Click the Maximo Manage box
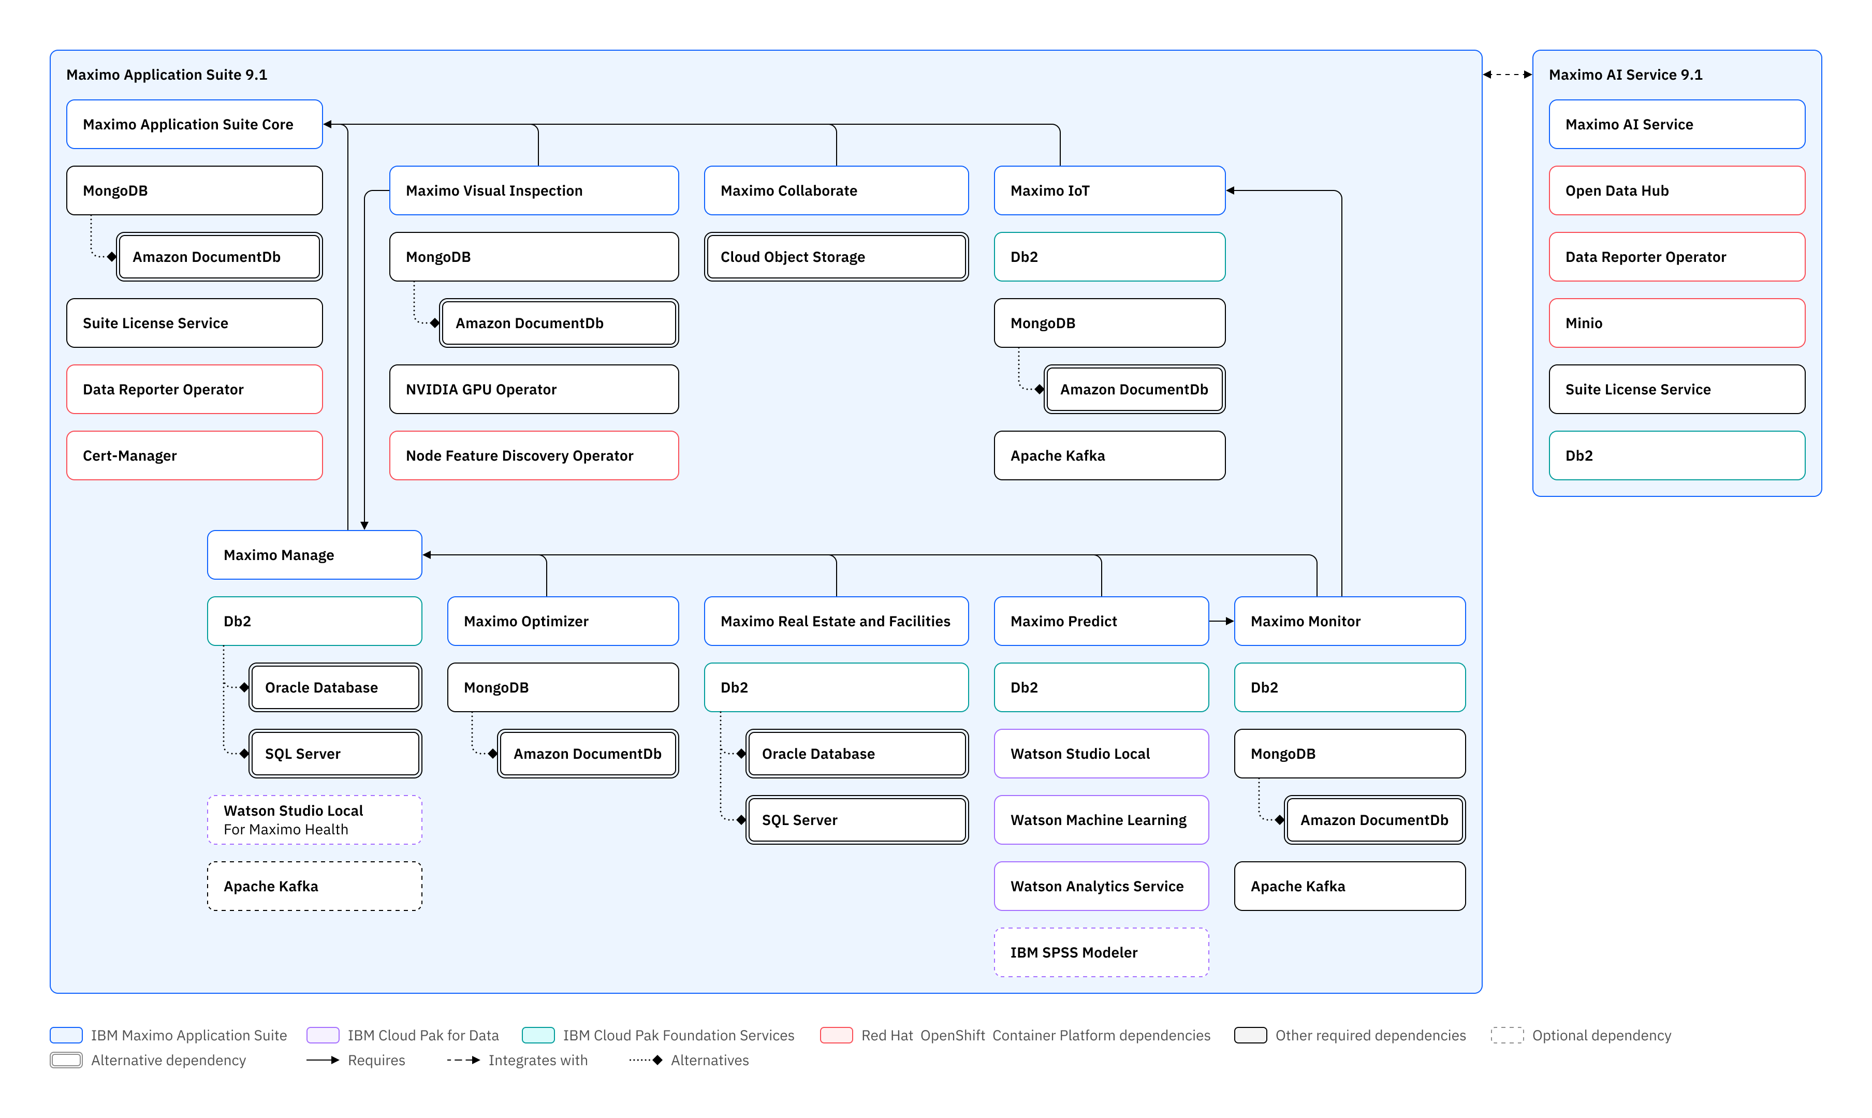Viewport: 1872px width, 1118px height. point(314,555)
